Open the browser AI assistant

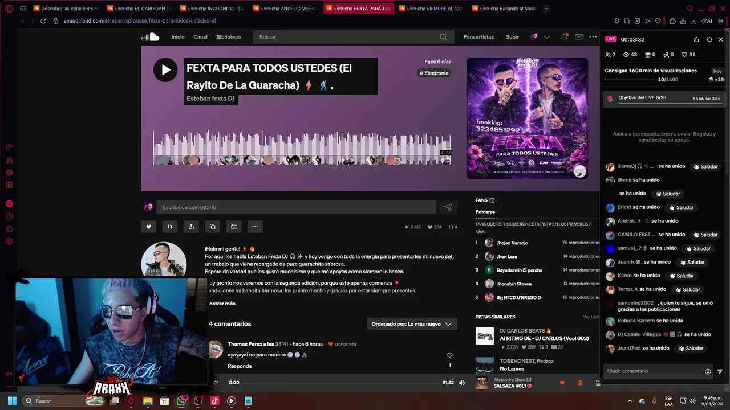point(708,21)
